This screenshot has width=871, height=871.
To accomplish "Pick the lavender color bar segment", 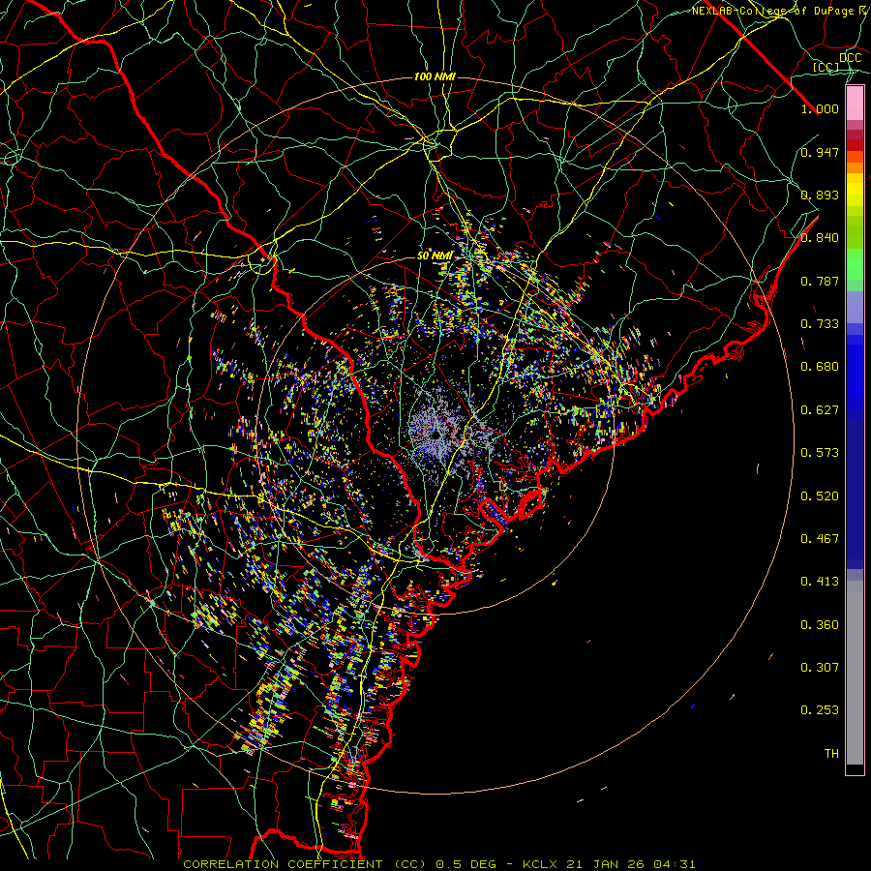I will 855,307.
